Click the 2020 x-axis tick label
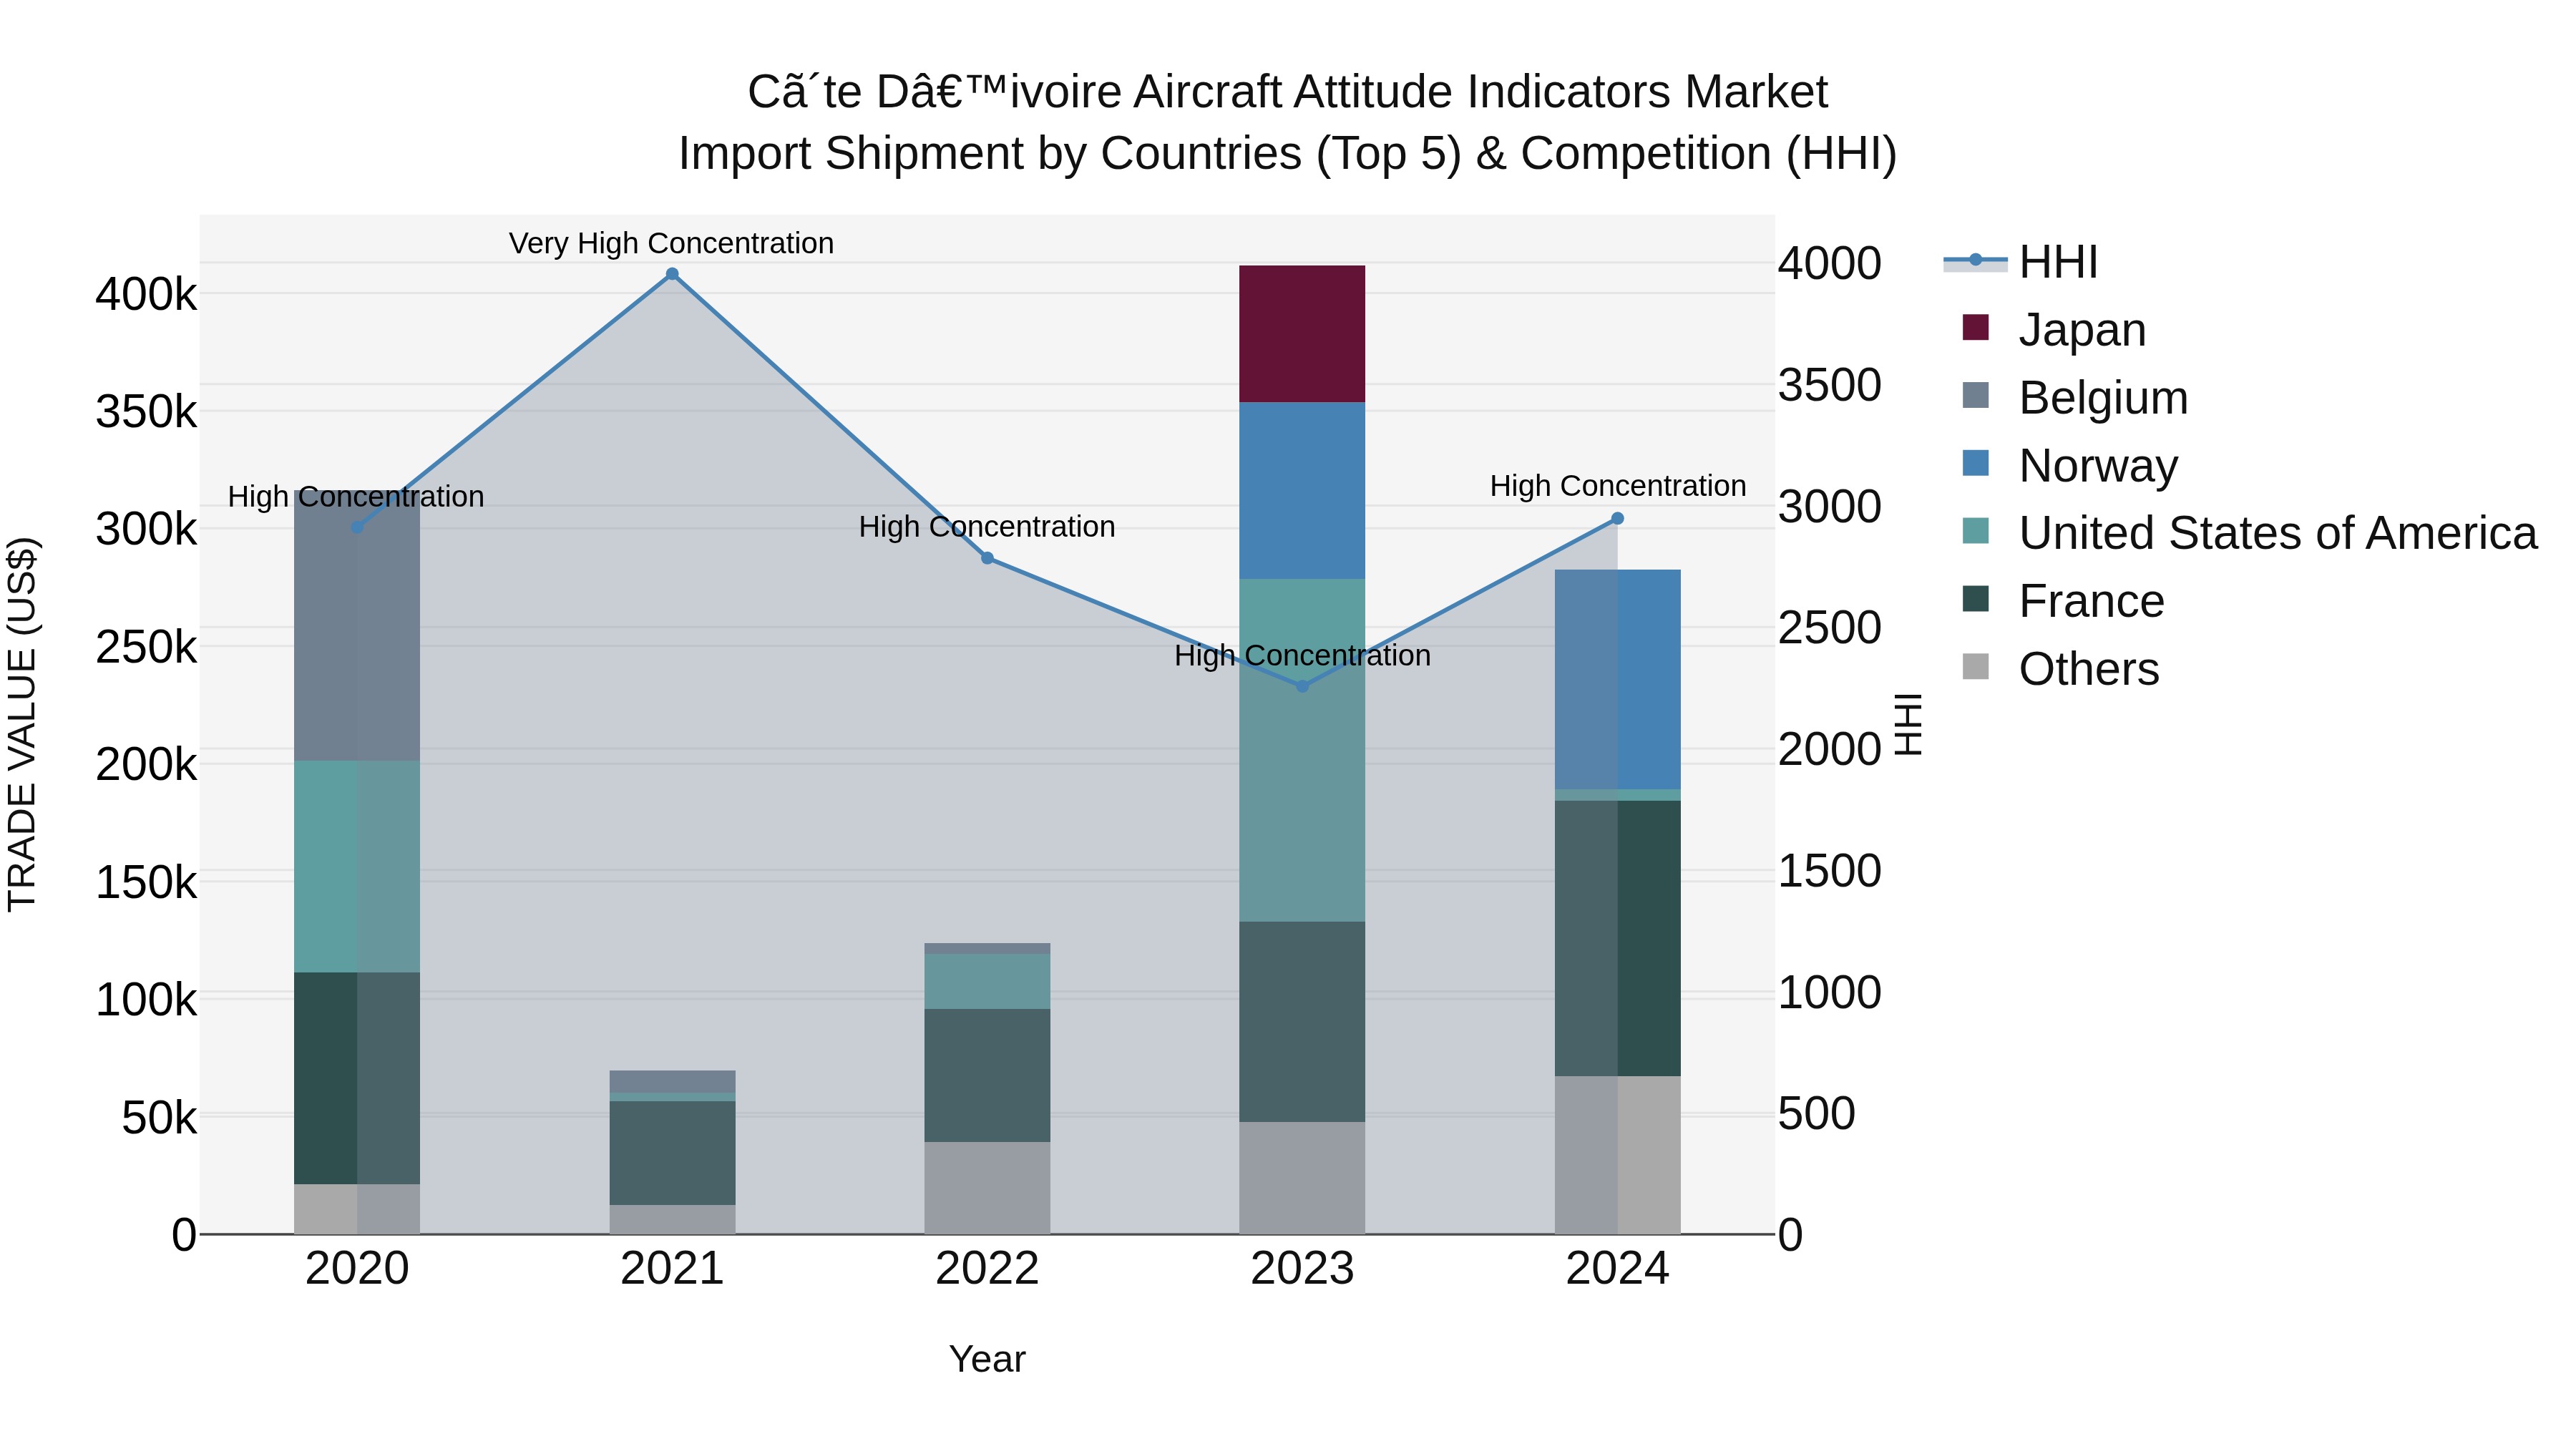 point(357,1269)
